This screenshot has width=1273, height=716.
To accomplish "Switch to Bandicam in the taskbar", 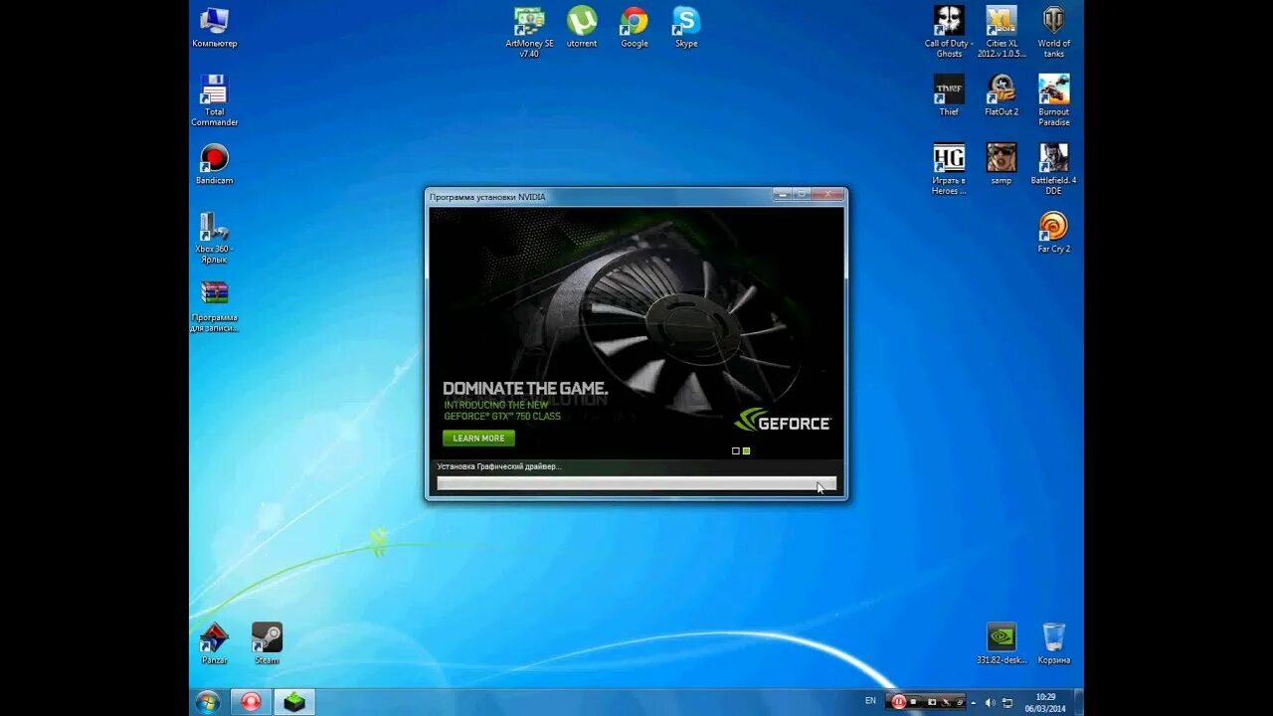I will click(251, 702).
